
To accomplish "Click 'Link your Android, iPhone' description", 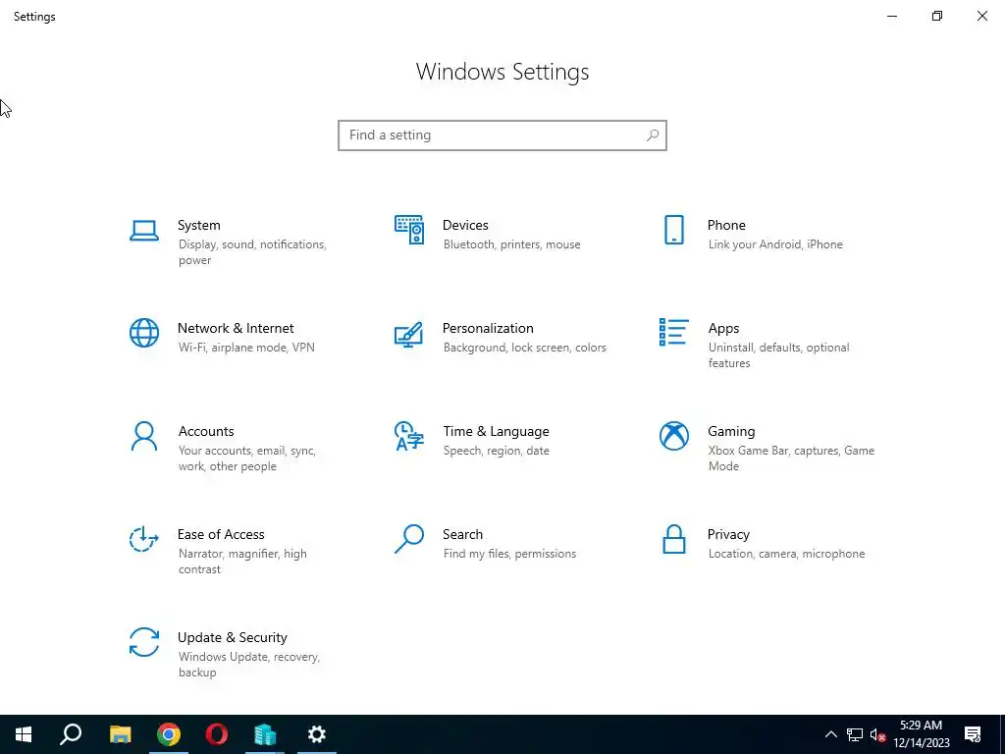I will 775,244.
